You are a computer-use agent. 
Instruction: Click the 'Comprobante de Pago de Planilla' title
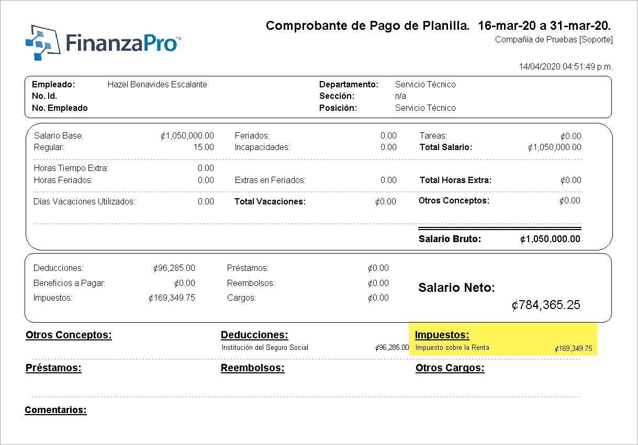click(368, 26)
